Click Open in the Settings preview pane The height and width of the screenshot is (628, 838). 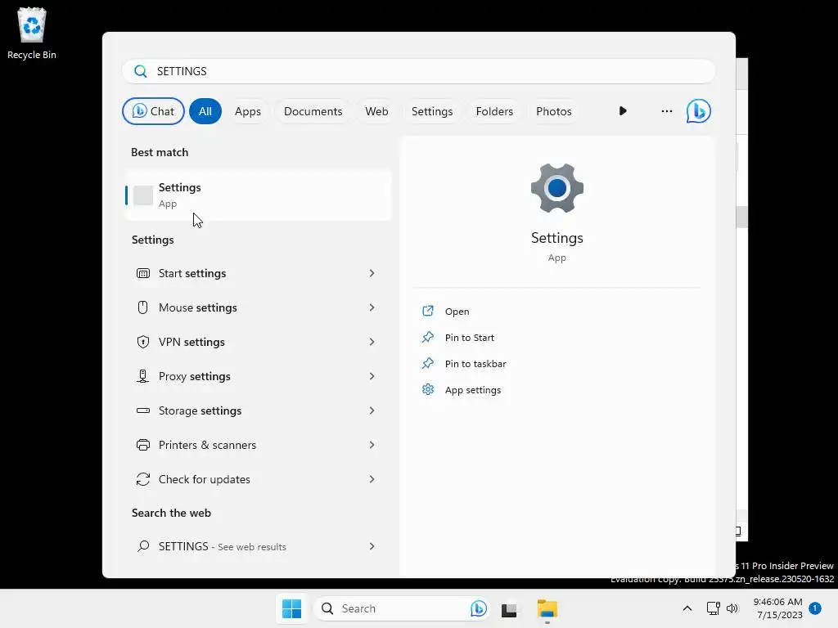[x=457, y=312]
